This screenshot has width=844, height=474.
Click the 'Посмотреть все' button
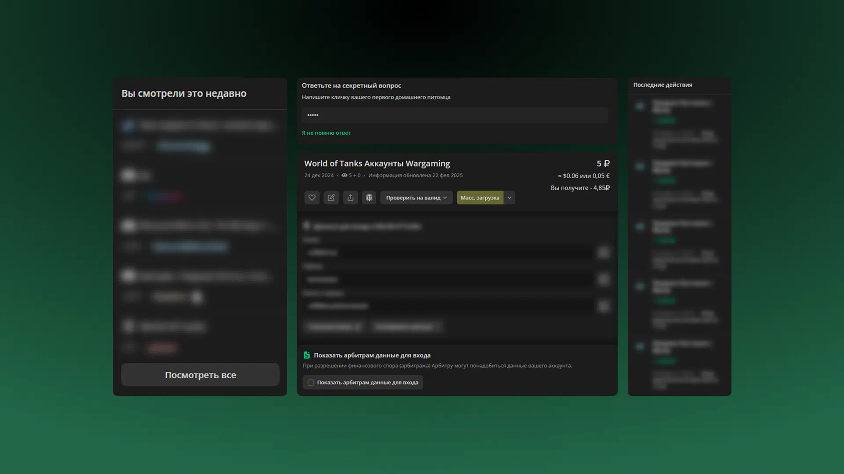[200, 375]
